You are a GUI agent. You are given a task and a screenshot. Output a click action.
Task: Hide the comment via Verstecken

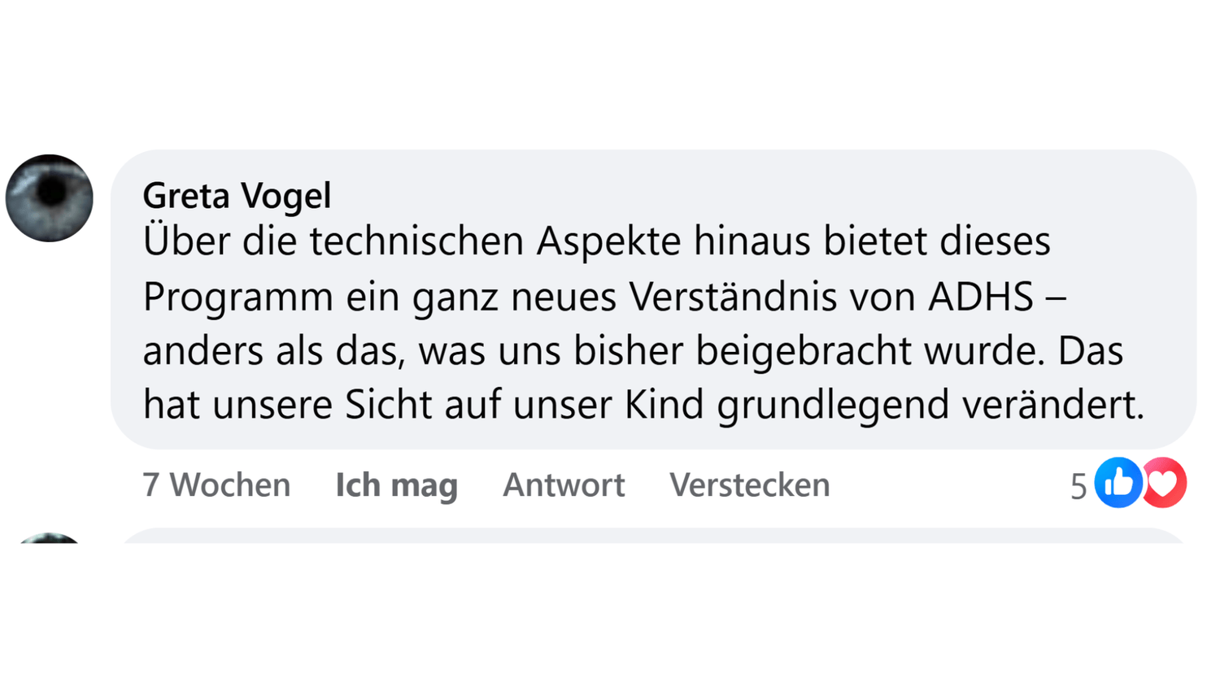749,485
